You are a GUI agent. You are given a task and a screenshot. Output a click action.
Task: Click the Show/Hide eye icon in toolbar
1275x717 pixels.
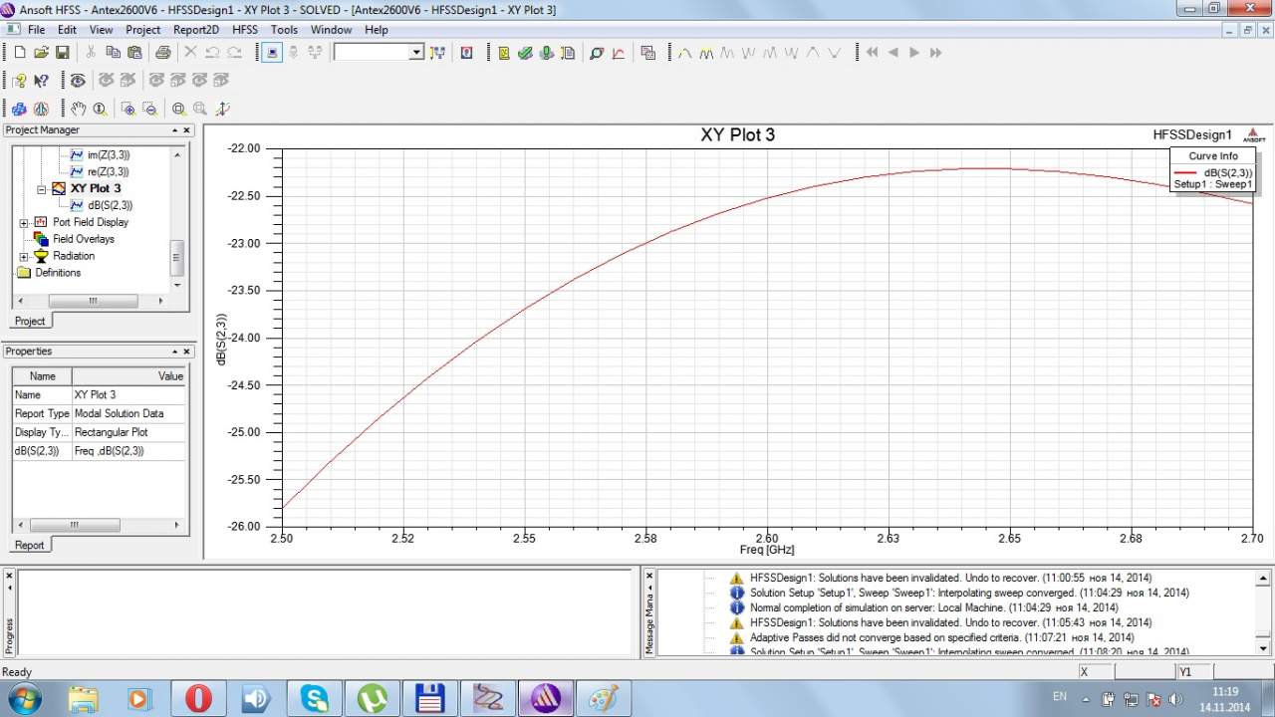tap(77, 81)
